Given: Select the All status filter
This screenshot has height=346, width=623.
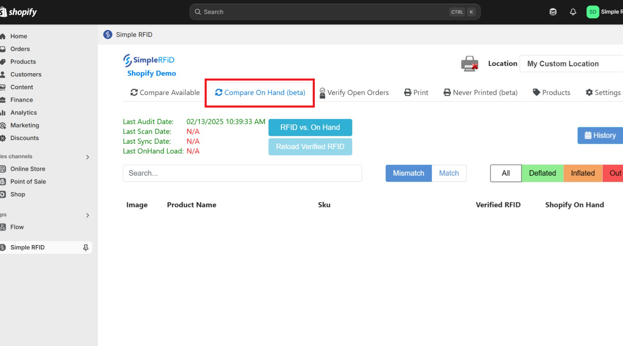Looking at the screenshot, I should tap(506, 173).
